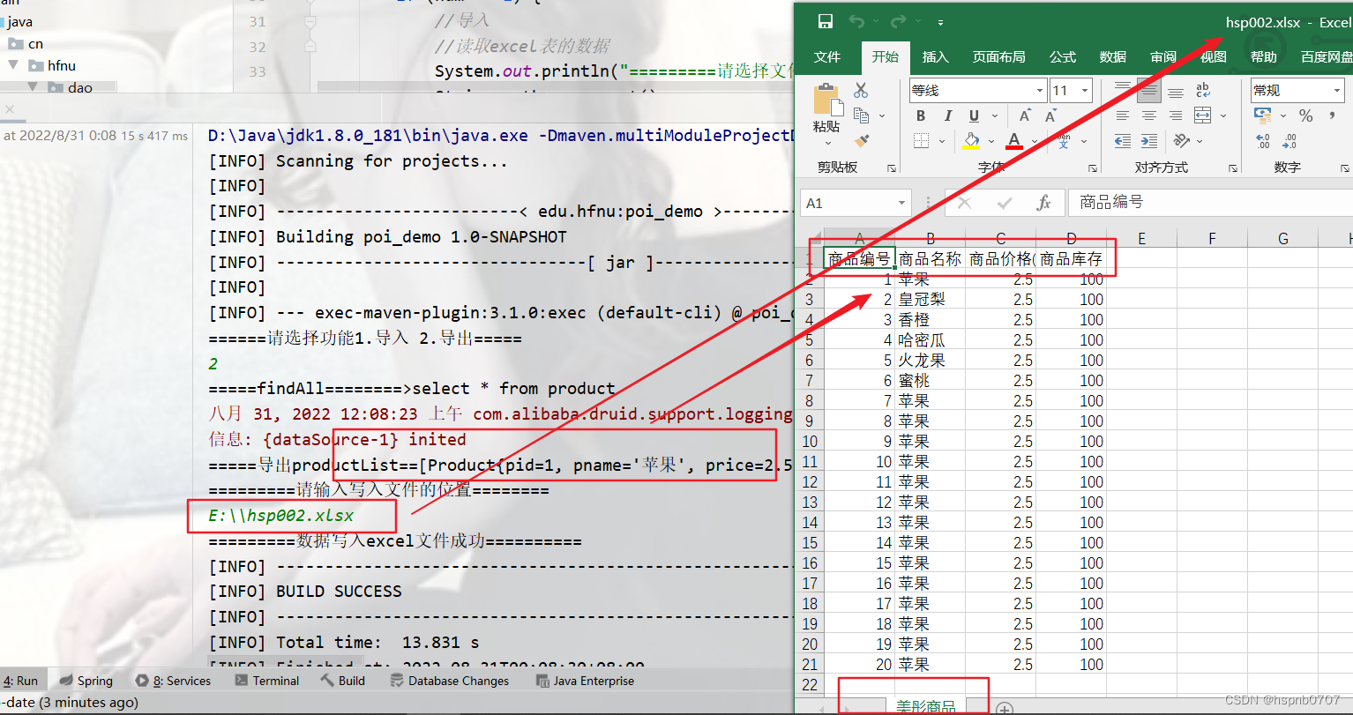Click the Decrease Indent icon
This screenshot has width=1353, height=715.
tap(1122, 140)
